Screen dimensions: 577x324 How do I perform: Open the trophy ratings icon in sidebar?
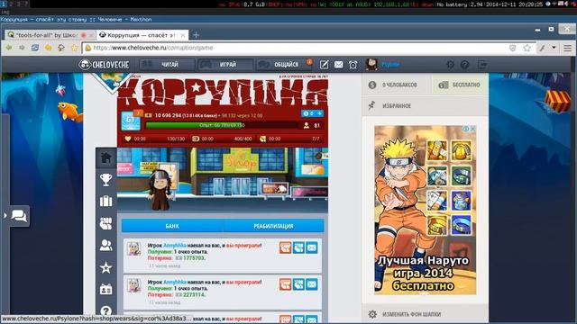(106, 180)
